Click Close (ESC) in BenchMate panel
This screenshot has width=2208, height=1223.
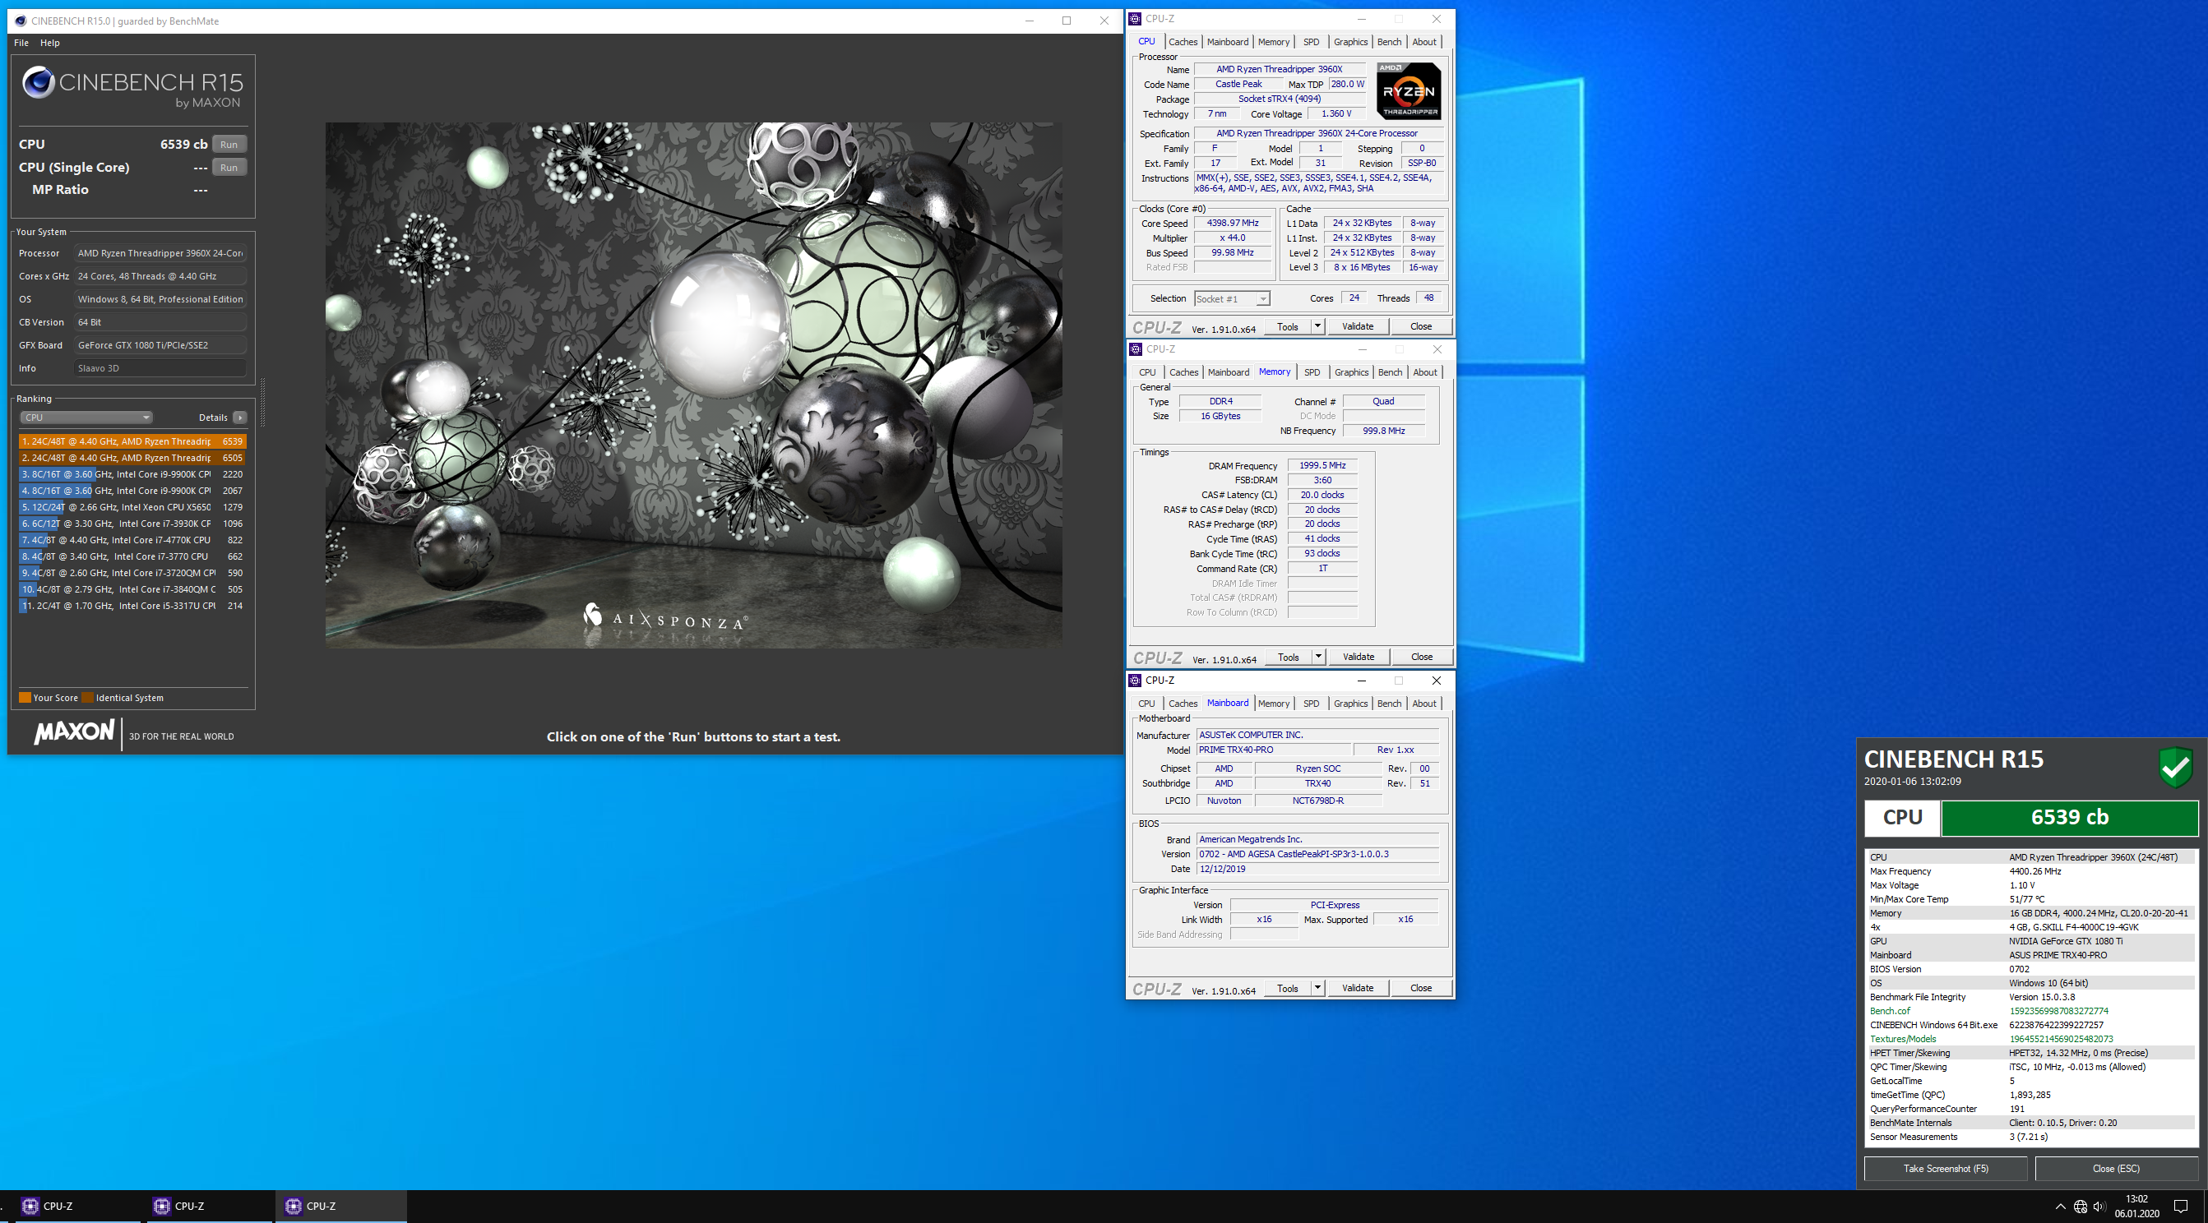[x=2115, y=1169]
